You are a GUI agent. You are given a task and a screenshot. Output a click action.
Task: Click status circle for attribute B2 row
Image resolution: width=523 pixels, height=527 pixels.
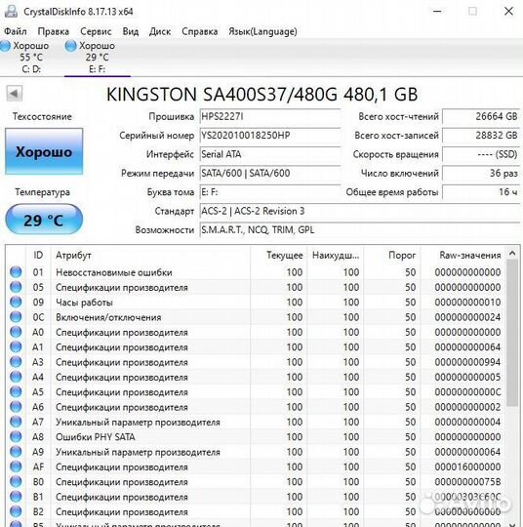click(16, 511)
